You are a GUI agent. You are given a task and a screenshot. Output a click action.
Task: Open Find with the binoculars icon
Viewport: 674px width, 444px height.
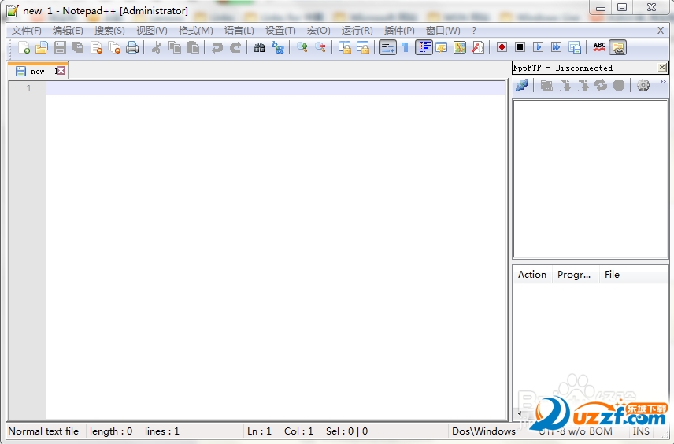click(259, 47)
